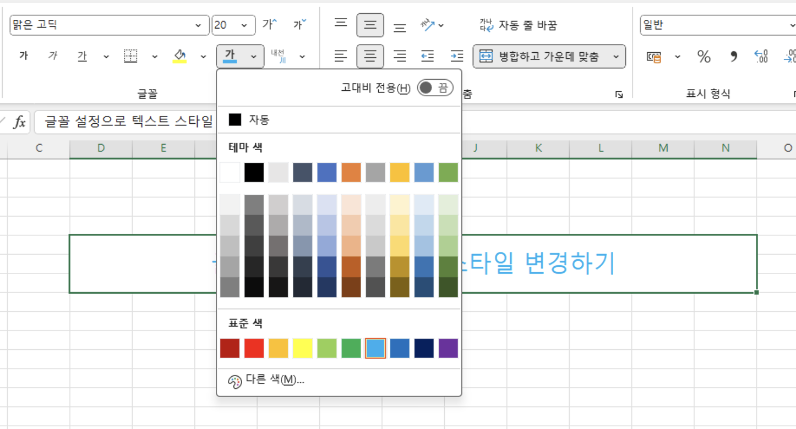Apply the percent style icon
The width and height of the screenshot is (796, 429).
pyautogui.click(x=704, y=56)
